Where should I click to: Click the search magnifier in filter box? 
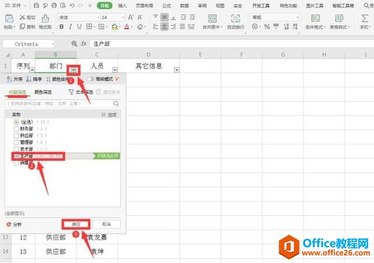(116, 103)
